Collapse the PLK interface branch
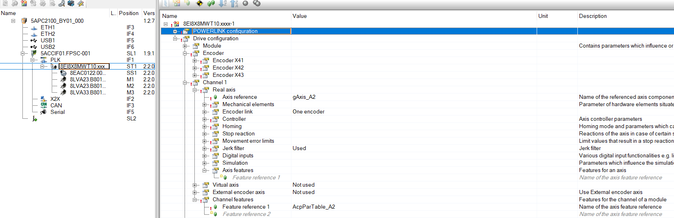This screenshot has height=218, width=674. pos(33,60)
